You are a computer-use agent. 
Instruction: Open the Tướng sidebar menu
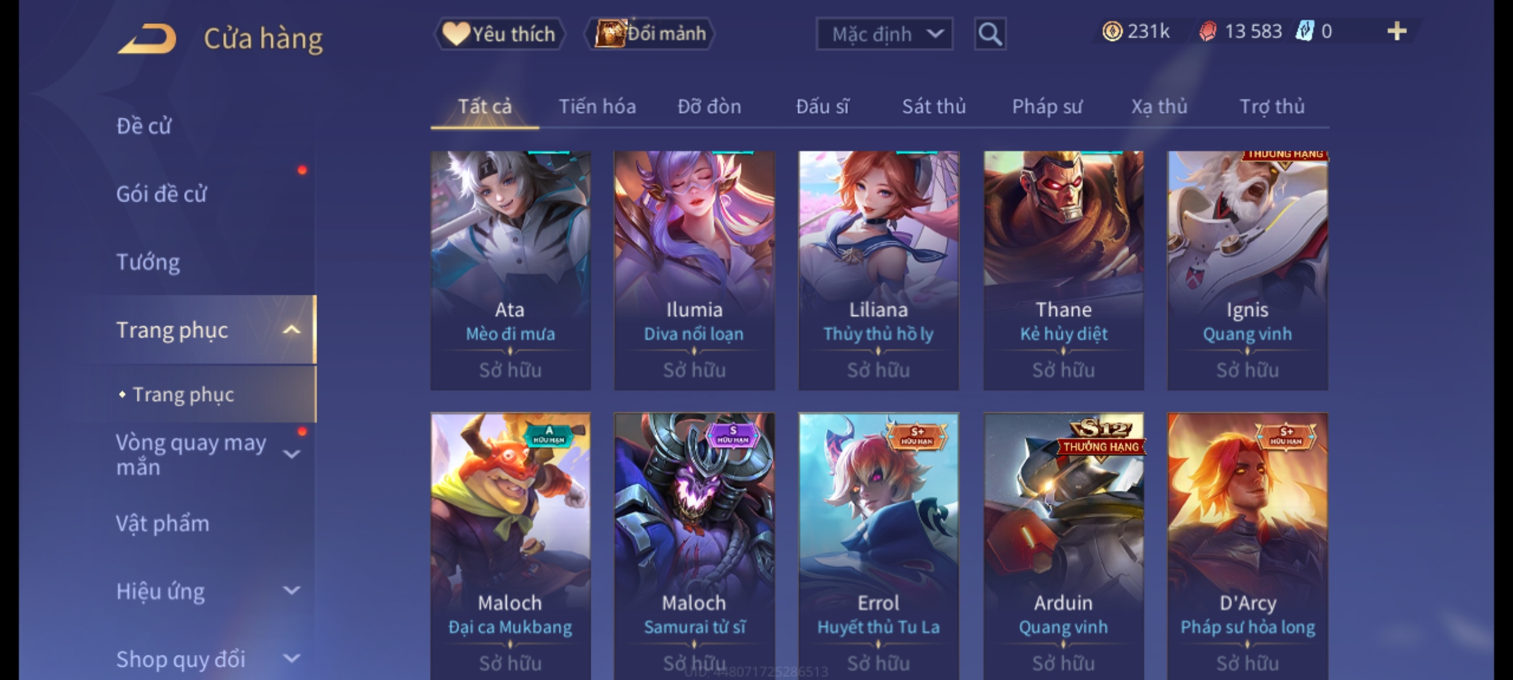[148, 261]
